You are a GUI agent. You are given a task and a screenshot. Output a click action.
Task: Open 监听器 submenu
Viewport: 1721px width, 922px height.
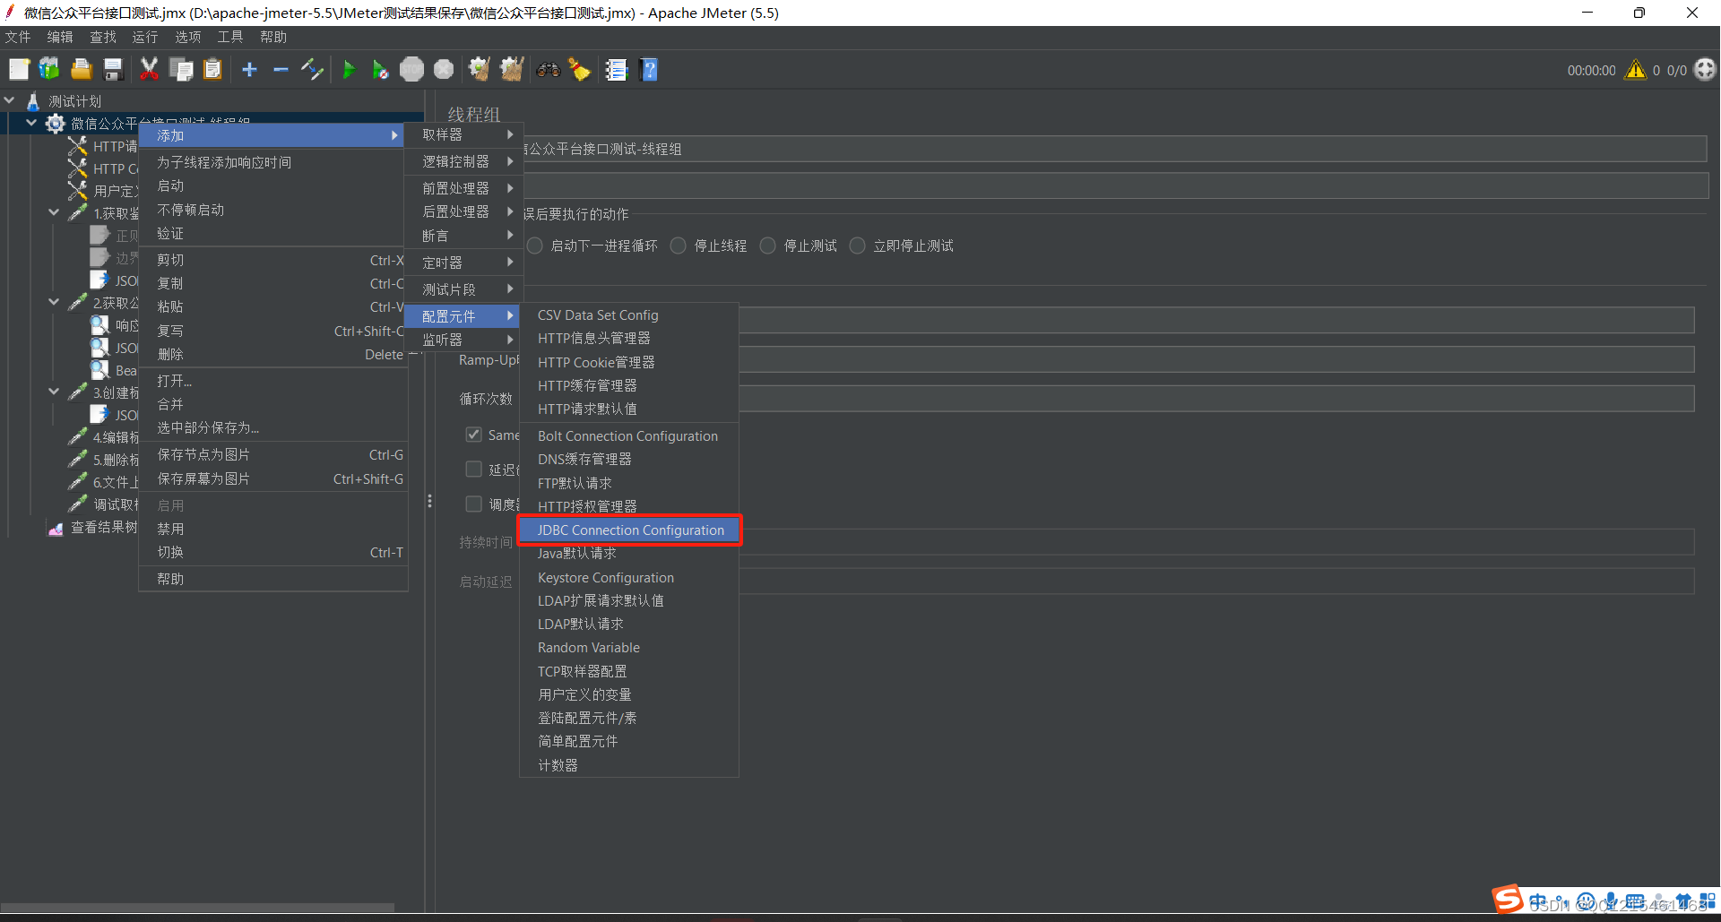tap(464, 340)
